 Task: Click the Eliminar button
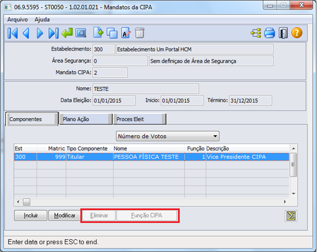coord(99,215)
